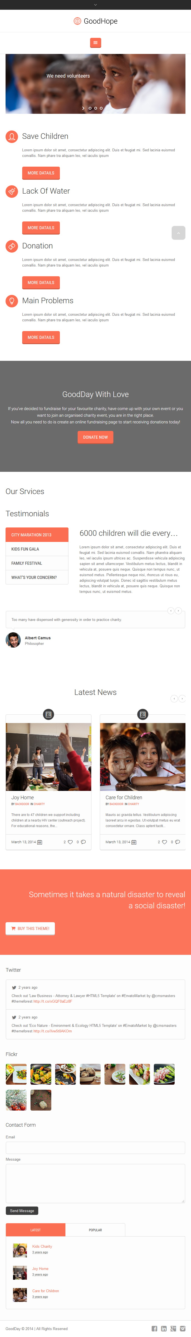Go to next Latest News slide
191x1337 pixels.
pos(182,699)
